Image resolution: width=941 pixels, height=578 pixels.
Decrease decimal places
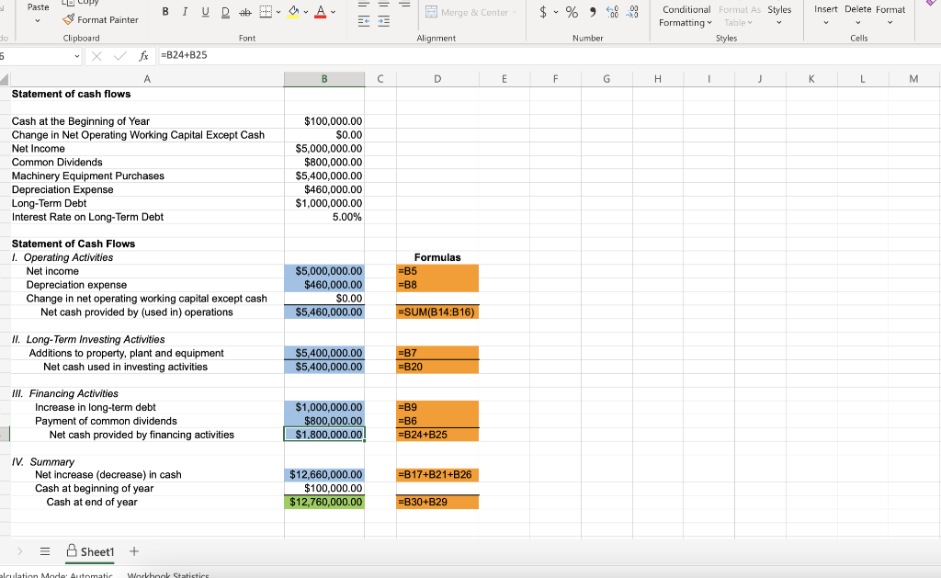(x=634, y=11)
